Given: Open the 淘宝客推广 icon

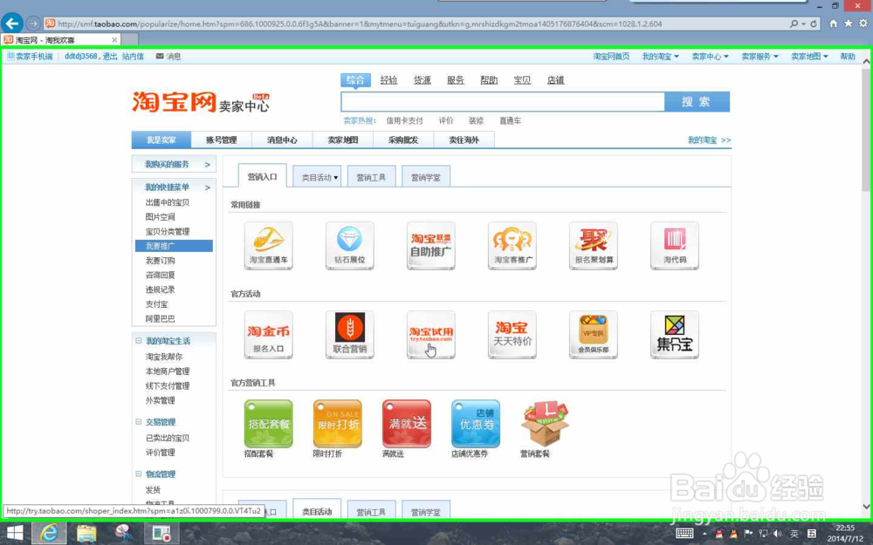Looking at the screenshot, I should click(x=512, y=246).
